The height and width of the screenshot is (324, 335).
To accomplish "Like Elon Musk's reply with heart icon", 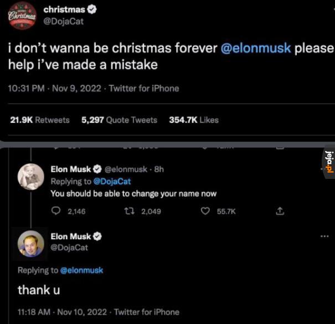I will (x=205, y=211).
